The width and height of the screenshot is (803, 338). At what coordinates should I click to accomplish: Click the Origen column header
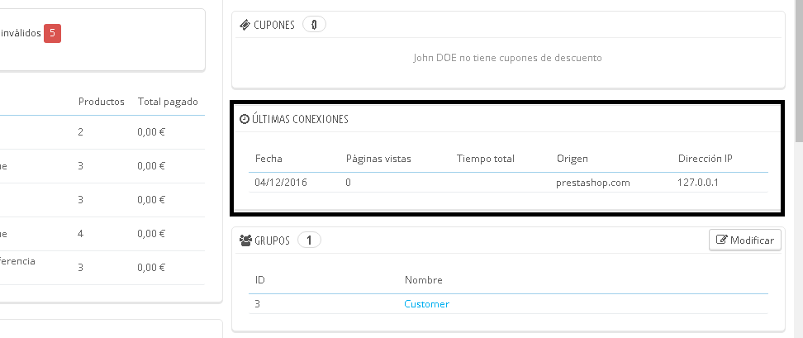pos(572,159)
